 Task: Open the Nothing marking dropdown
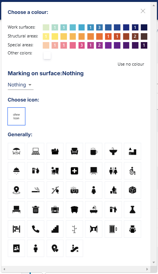(20, 85)
